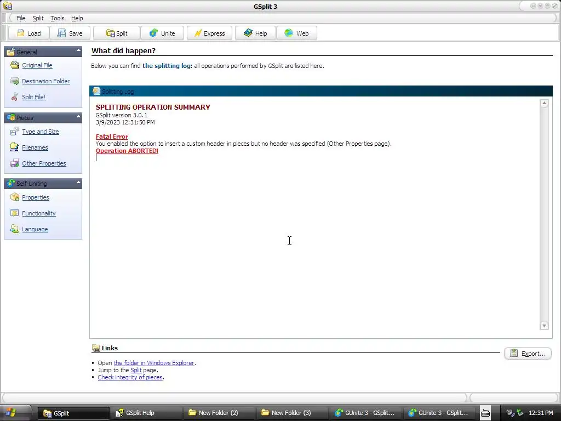The height and width of the screenshot is (421, 561).
Task: Collapse the Pieces sidebar group
Action: click(78, 117)
